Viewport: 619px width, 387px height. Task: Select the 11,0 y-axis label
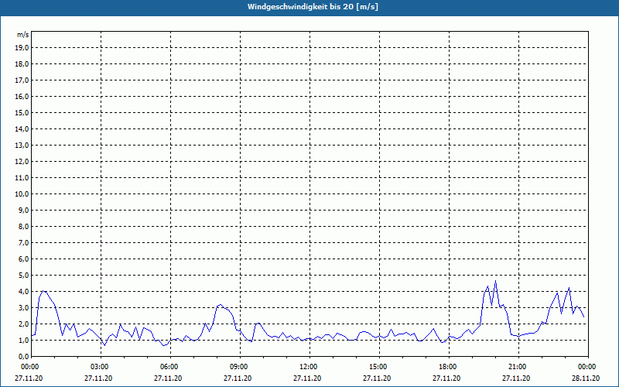click(22, 178)
